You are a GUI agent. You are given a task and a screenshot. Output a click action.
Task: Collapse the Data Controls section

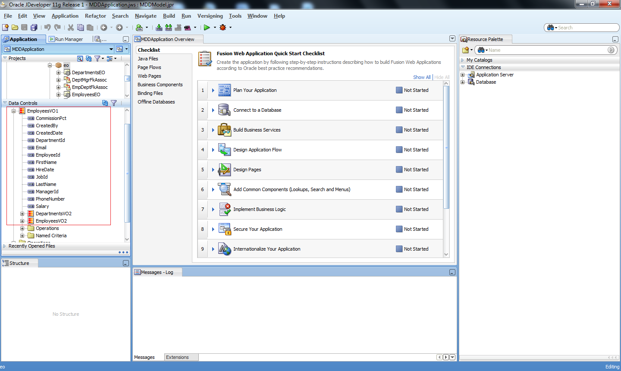(5, 103)
